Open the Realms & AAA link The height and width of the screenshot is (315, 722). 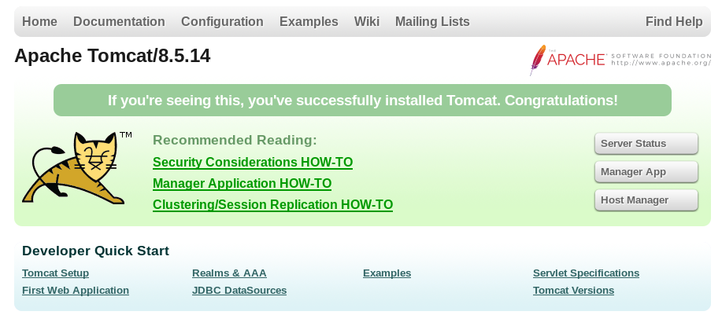click(x=229, y=273)
